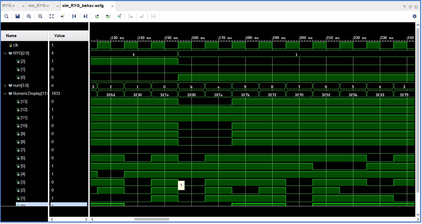Select bit [7] of NumericDisplay
This screenshot has height=224, width=422.
coord(23,150)
